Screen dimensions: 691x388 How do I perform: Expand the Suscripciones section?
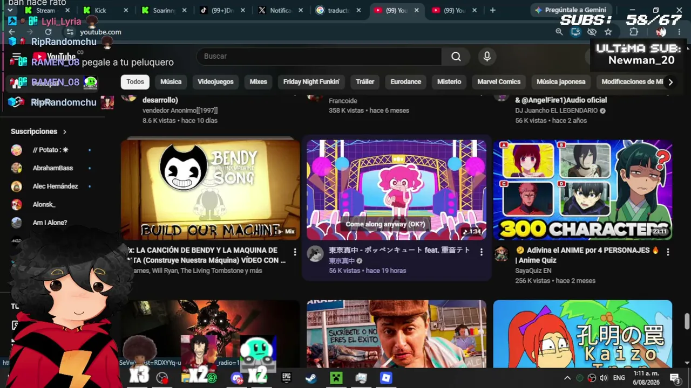point(39,131)
